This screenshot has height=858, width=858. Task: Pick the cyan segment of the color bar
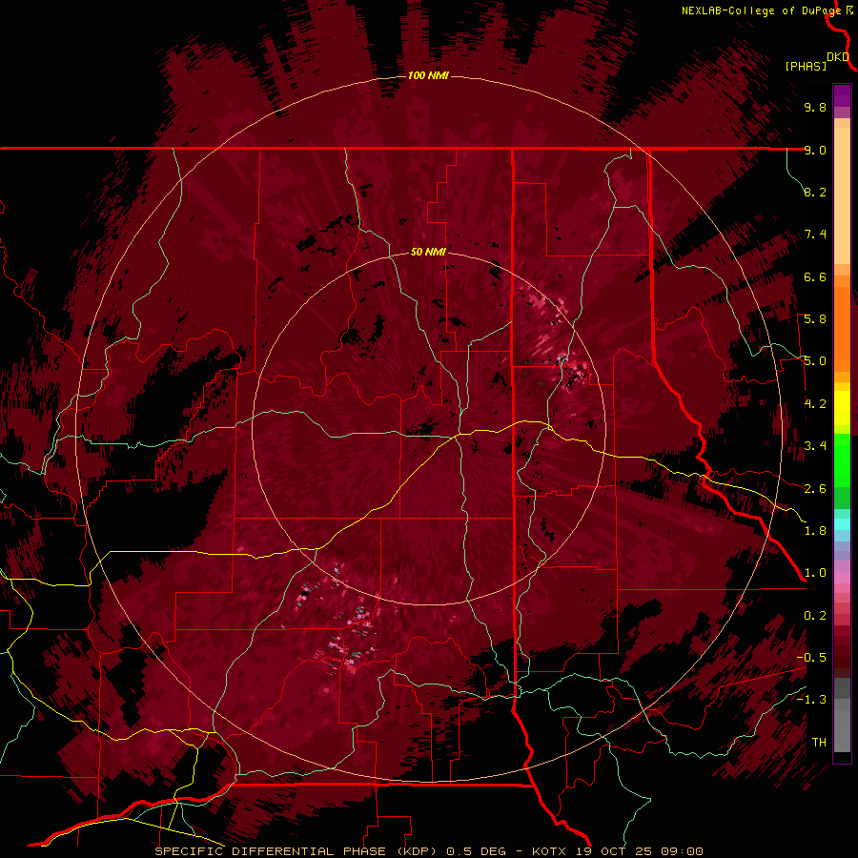[842, 523]
